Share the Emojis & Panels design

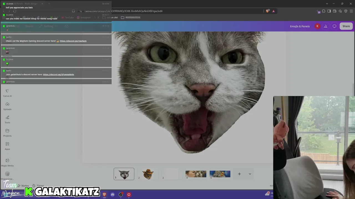[x=346, y=26]
